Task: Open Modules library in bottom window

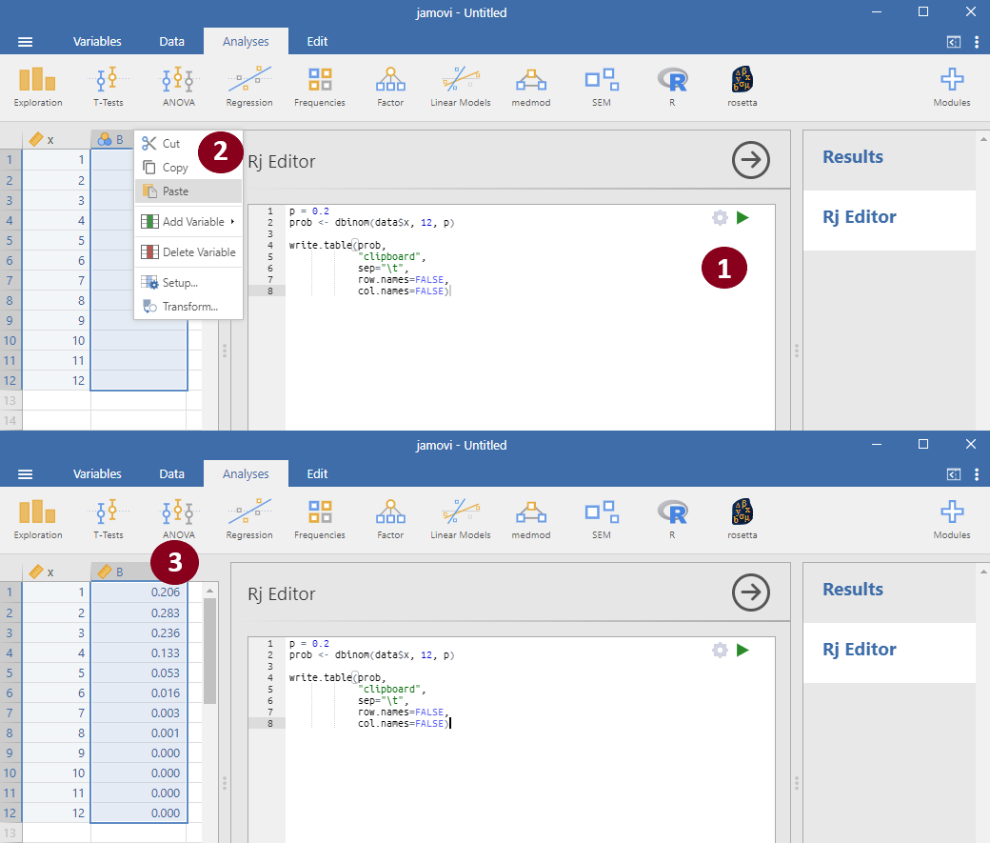Action: [x=952, y=519]
